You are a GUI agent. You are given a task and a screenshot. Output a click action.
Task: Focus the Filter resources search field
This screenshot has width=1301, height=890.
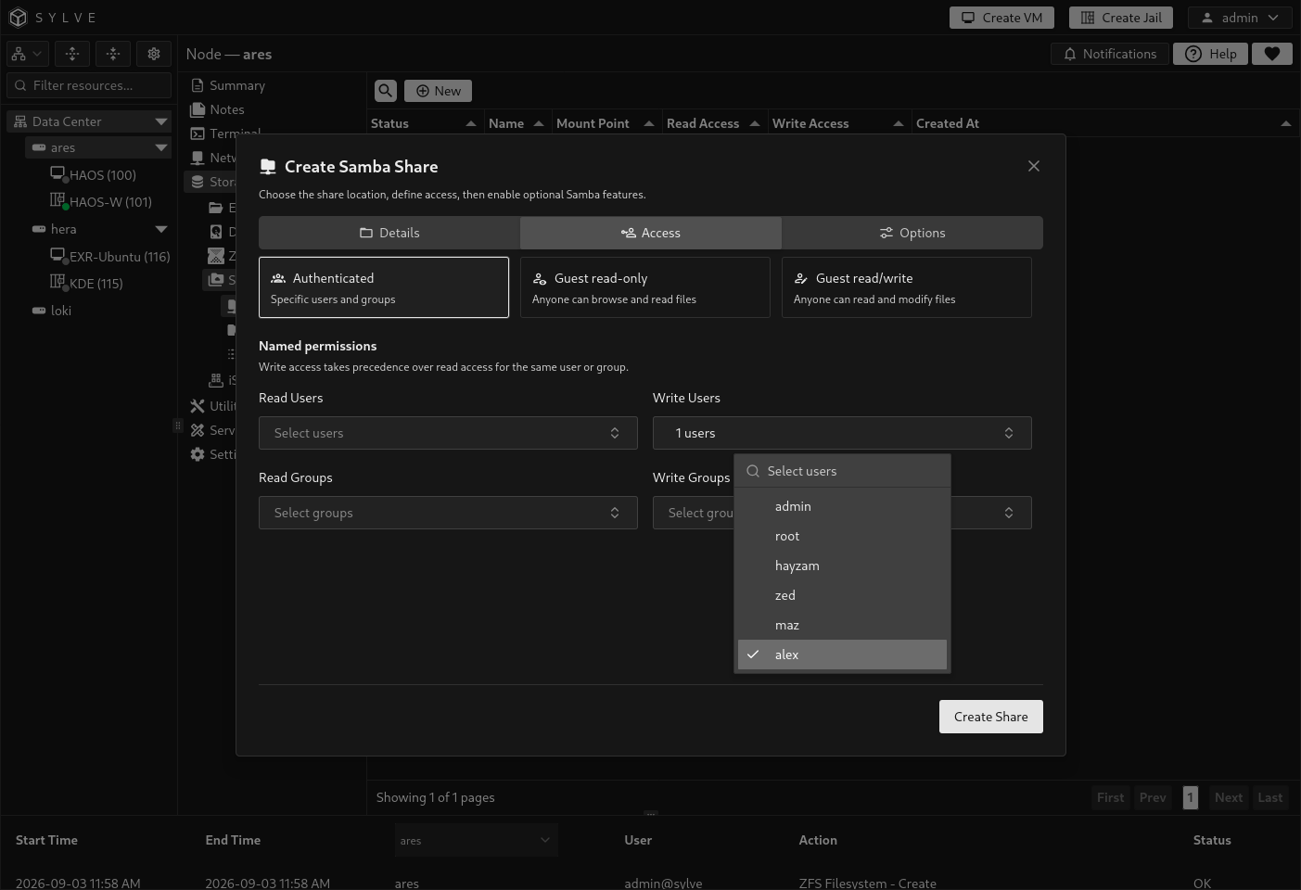[x=89, y=85]
